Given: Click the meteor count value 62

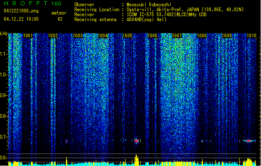Looking at the screenshot, I should coord(60,19).
